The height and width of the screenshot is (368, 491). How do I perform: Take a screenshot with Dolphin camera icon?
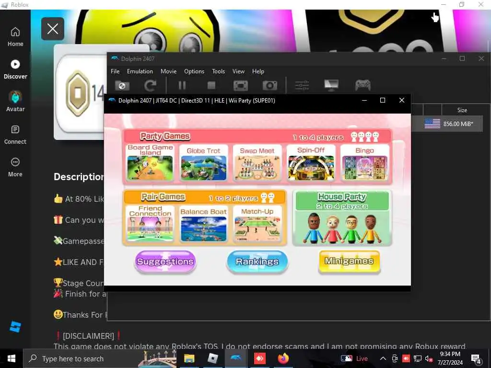tap(269, 85)
